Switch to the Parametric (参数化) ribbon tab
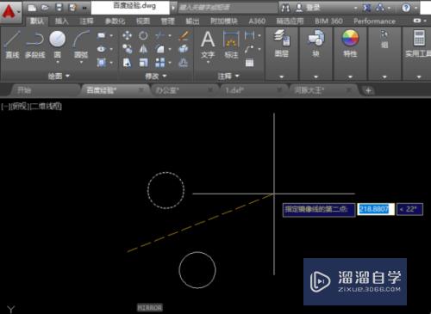Viewport: 431px width, 314px height. point(115,22)
